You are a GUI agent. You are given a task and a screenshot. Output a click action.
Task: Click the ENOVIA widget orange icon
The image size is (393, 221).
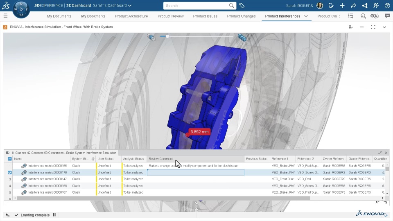pos(5,27)
